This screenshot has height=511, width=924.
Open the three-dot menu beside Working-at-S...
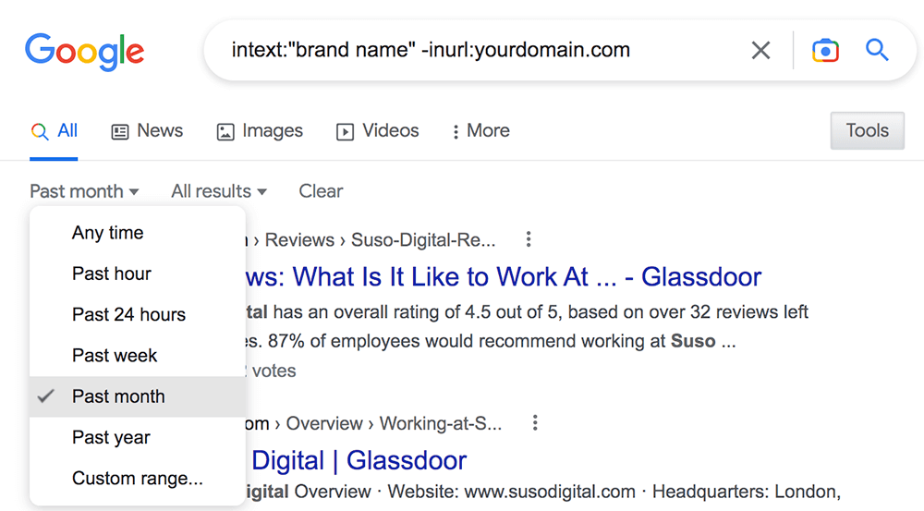[535, 422]
